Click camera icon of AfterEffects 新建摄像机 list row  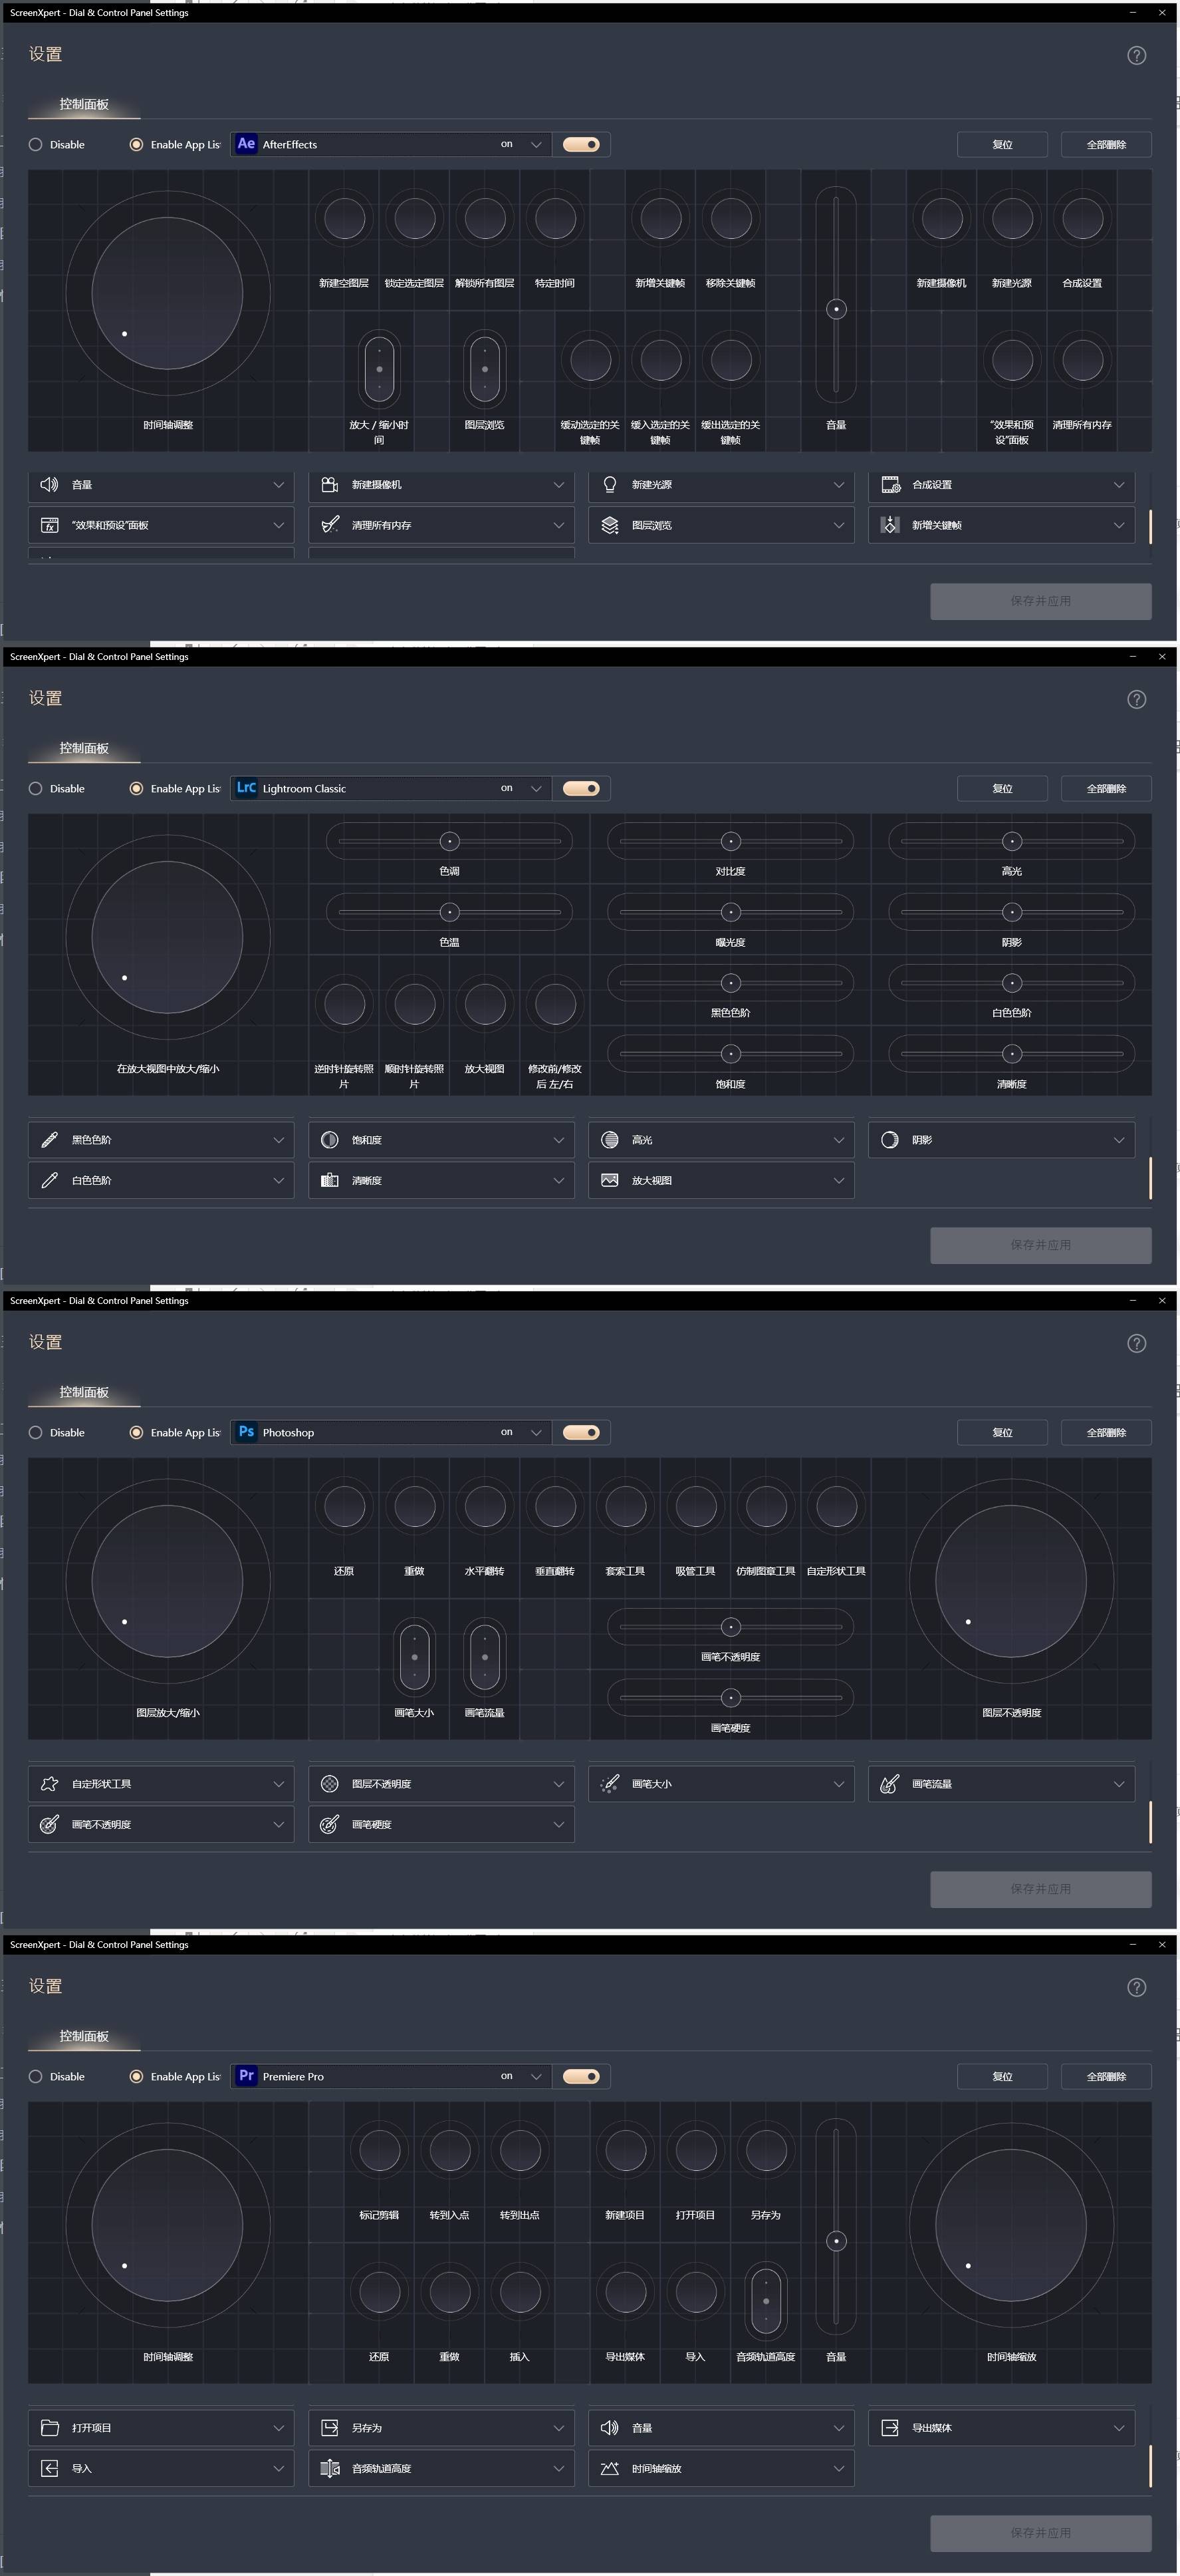(x=330, y=485)
